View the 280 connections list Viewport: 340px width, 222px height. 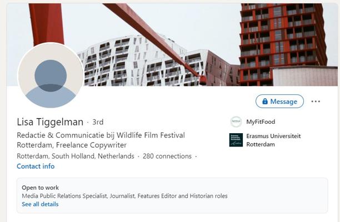click(167, 156)
